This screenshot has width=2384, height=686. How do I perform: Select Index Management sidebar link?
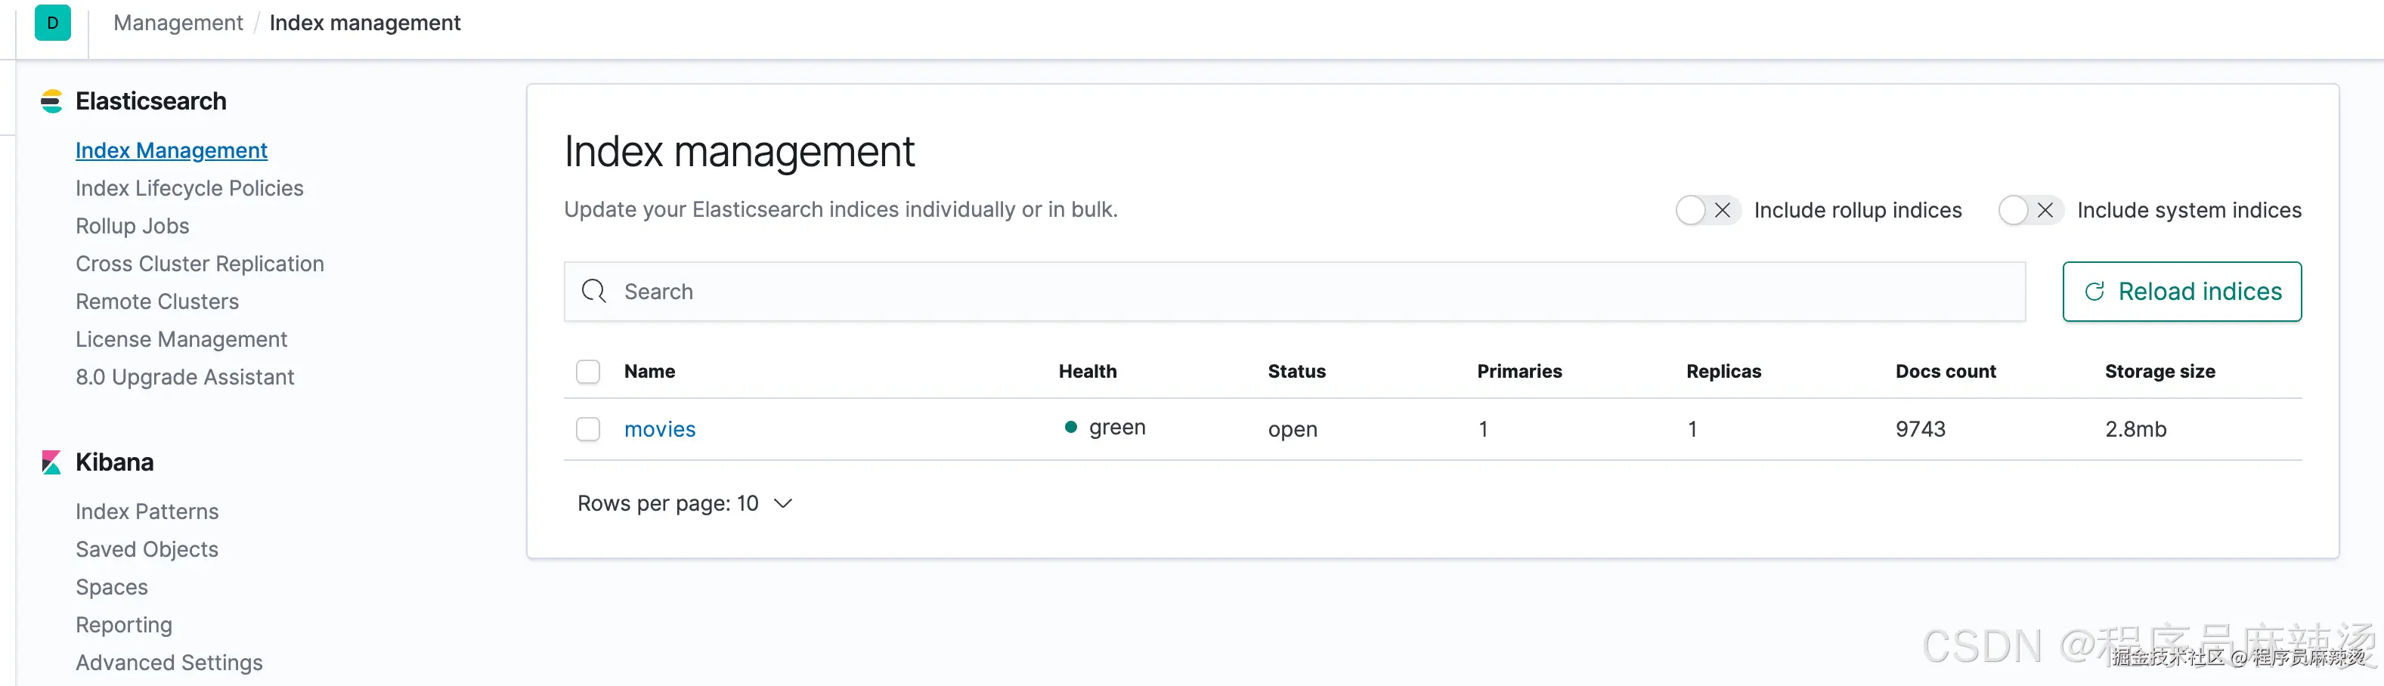click(x=172, y=150)
